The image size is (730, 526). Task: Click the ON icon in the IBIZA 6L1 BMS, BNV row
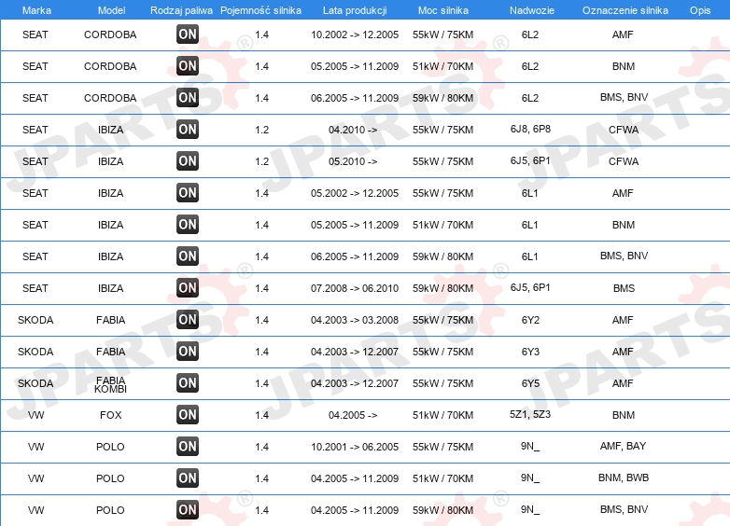point(188,256)
